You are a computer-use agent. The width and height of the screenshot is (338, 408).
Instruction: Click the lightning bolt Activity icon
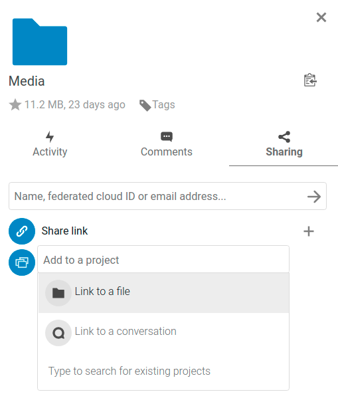[50, 137]
